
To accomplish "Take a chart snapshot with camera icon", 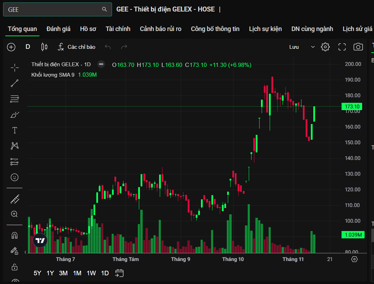I will tap(358, 47).
